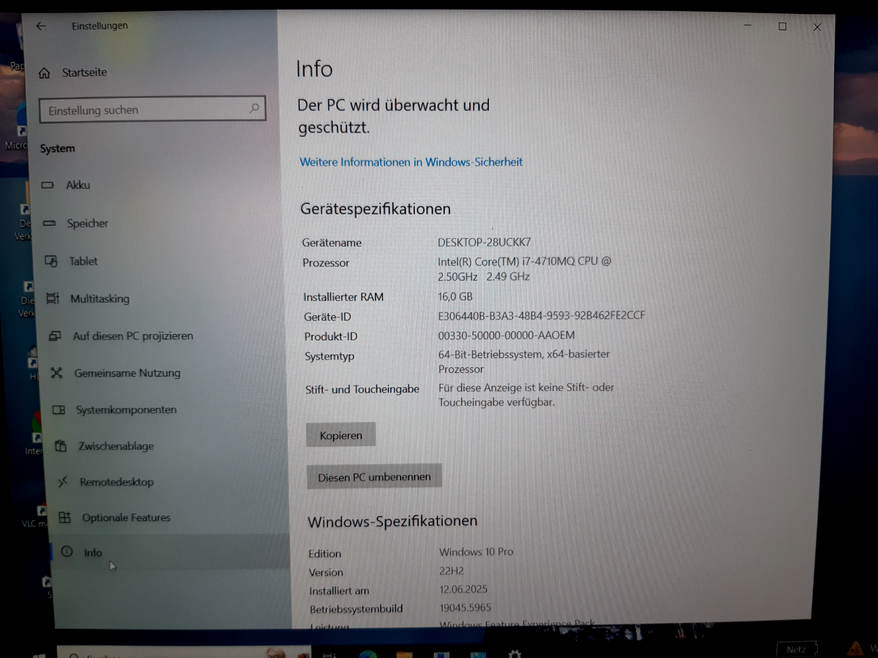
Task: Click the 'Windows-Spezifikationen' heading
Action: pyautogui.click(x=392, y=521)
